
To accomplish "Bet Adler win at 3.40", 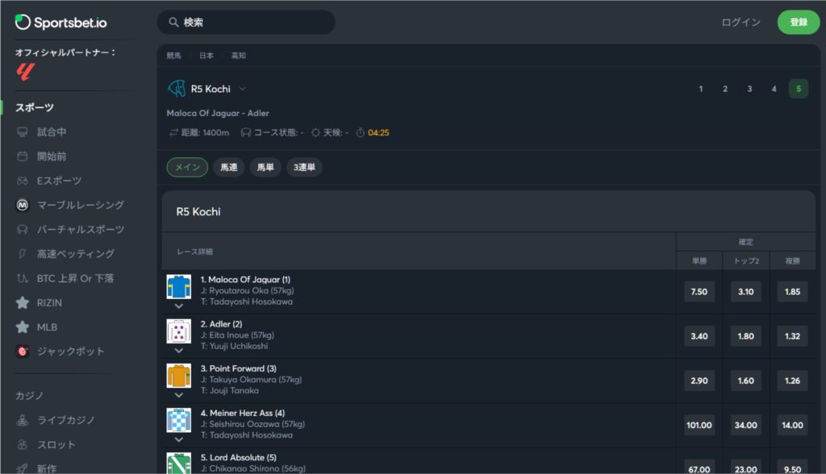I will (x=699, y=336).
